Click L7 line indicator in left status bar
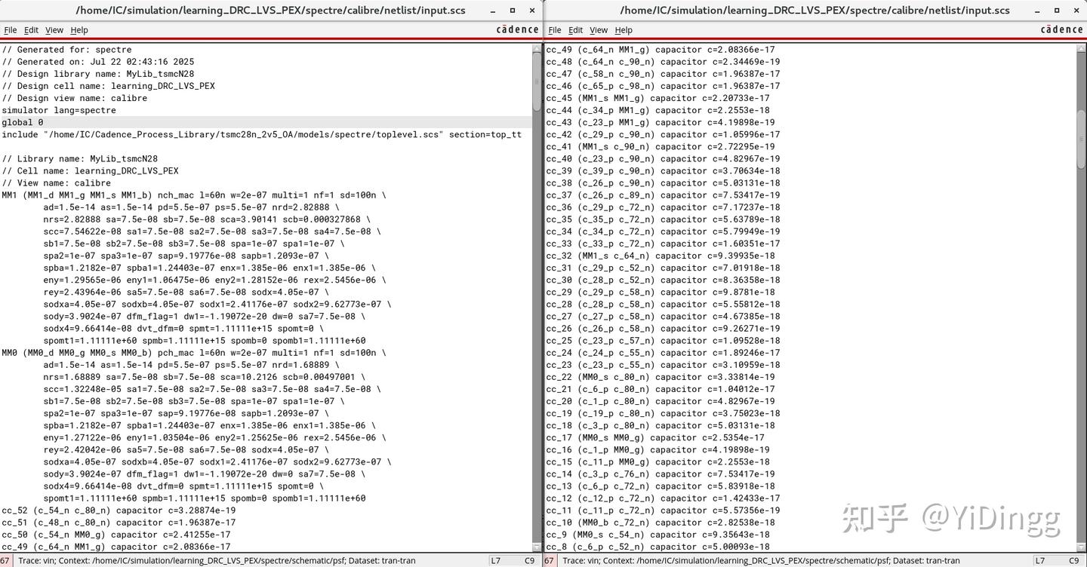1087x567 pixels. [x=496, y=561]
